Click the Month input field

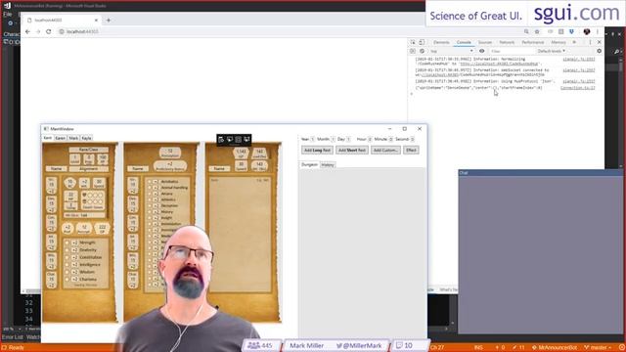coord(333,139)
